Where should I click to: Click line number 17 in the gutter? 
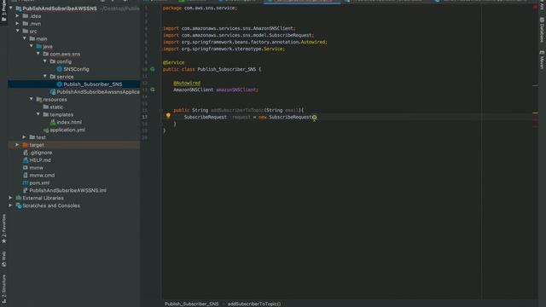[x=145, y=118]
